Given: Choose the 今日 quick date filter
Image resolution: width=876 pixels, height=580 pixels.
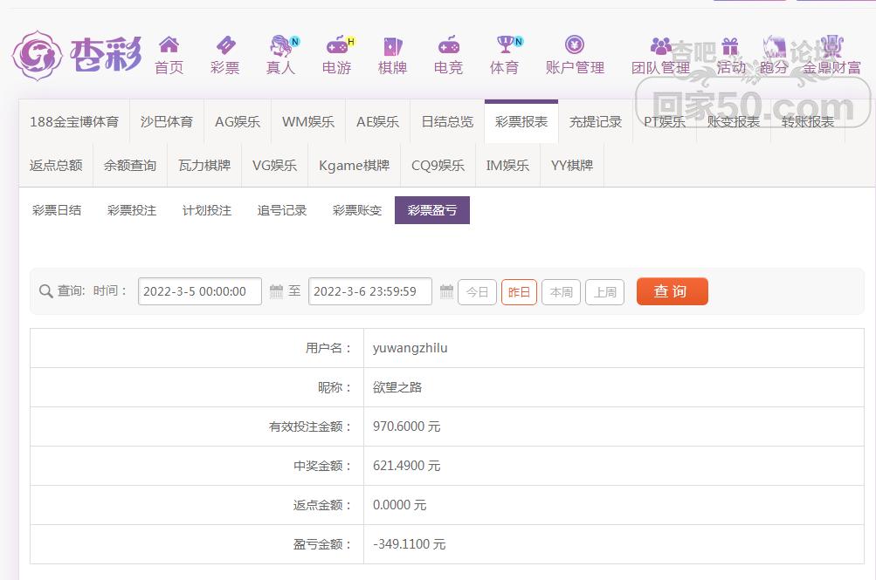Looking at the screenshot, I should coord(477,292).
